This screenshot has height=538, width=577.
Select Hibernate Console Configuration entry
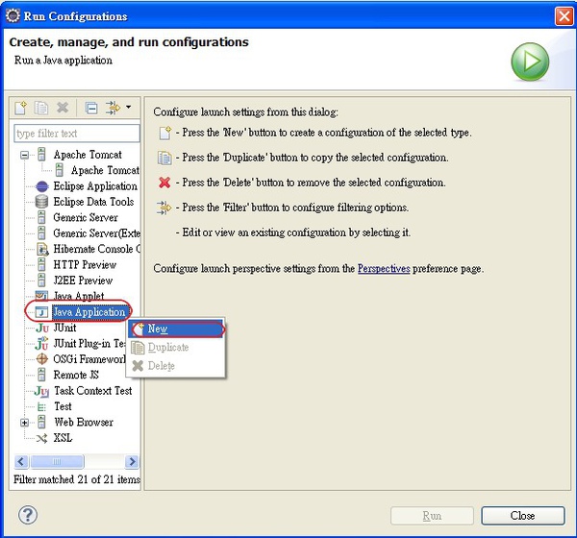click(x=96, y=249)
